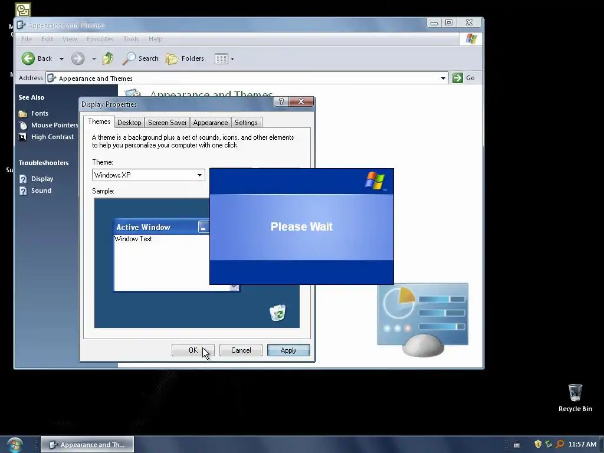The height and width of the screenshot is (453, 604).
Task: Select the Themes tab
Action: tap(99, 122)
